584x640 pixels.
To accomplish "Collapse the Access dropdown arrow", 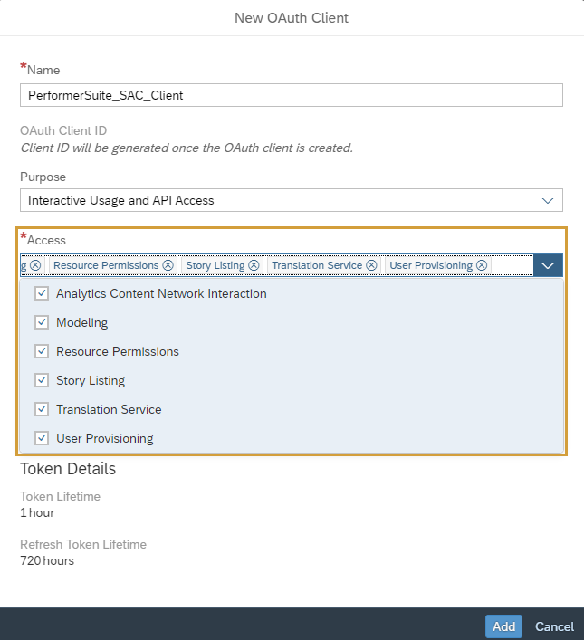I will click(x=548, y=265).
